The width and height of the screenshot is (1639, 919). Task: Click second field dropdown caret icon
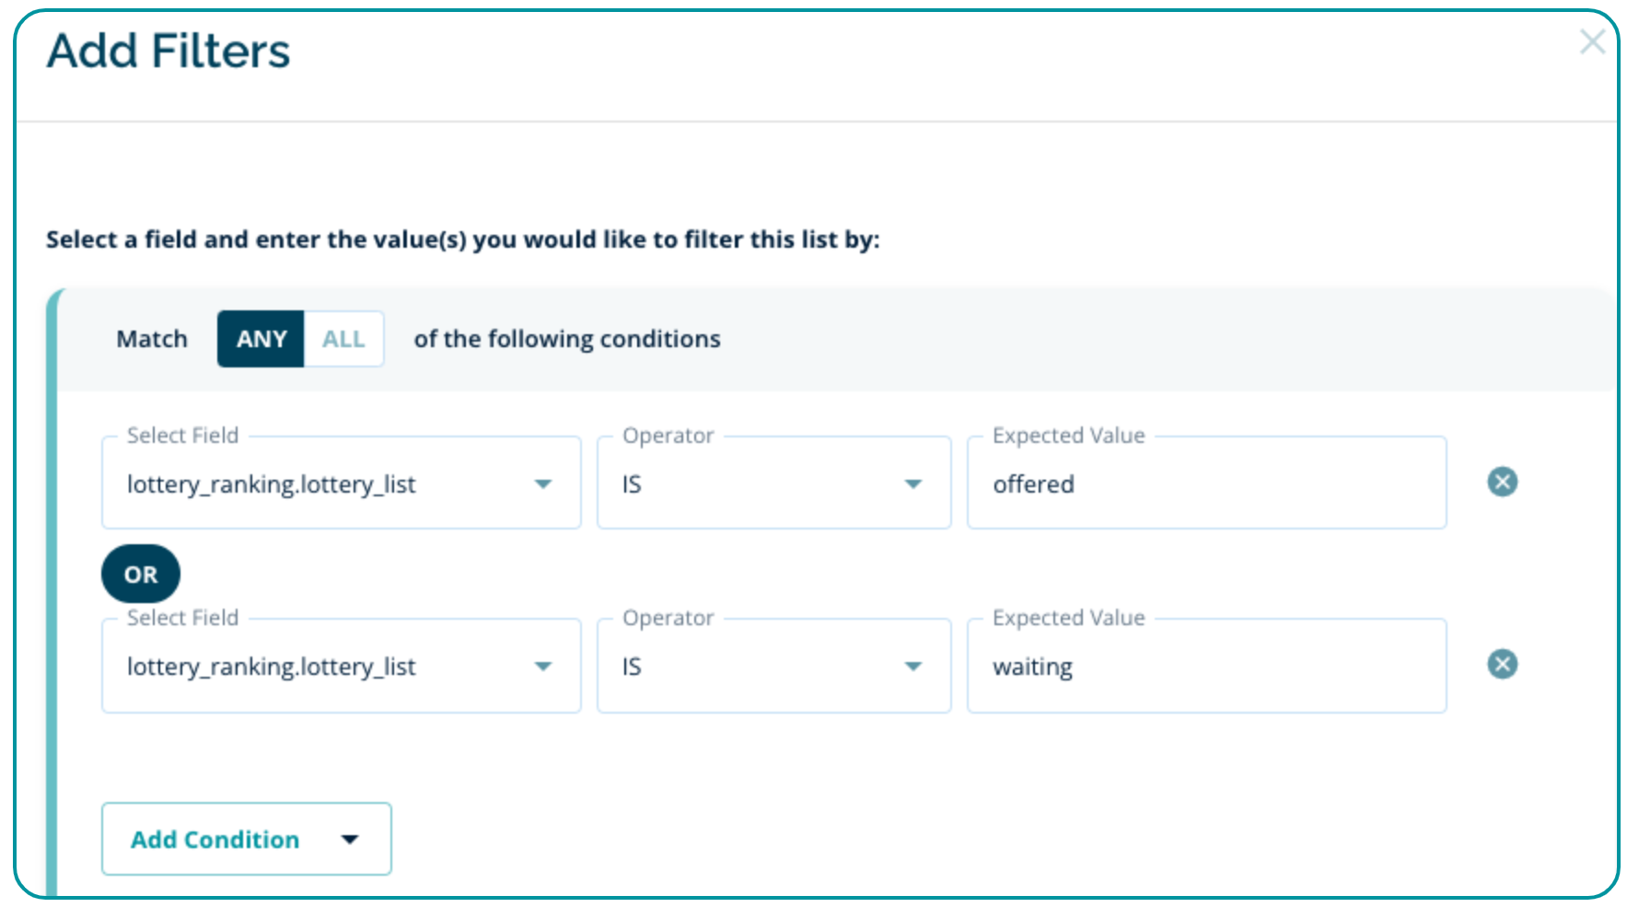pos(543,666)
